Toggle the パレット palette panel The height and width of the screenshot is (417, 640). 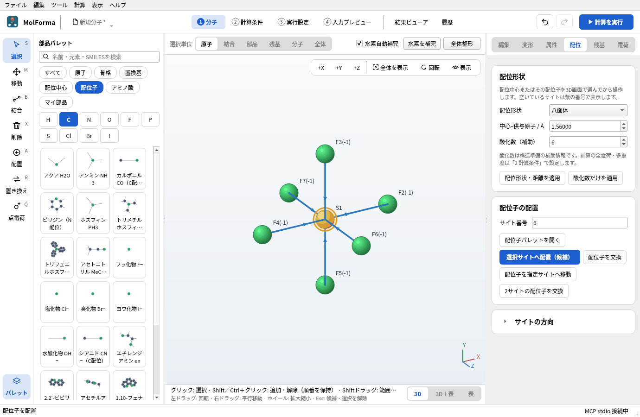pos(17,386)
